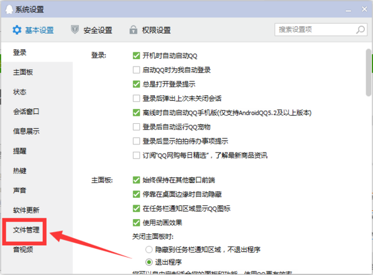Open 软件更新 in the sidebar
373x275 pixels.
(37, 210)
